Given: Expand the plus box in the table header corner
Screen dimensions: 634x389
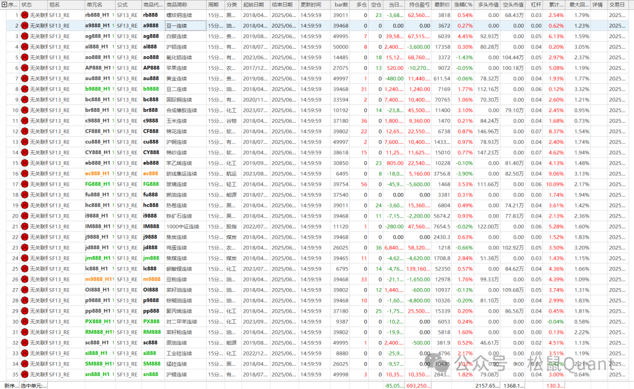Looking at the screenshot, I should [x=4, y=4].
